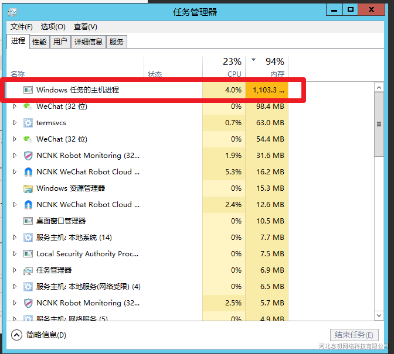Click the WeChat icon in the 98.4 MB row

[x=28, y=106]
